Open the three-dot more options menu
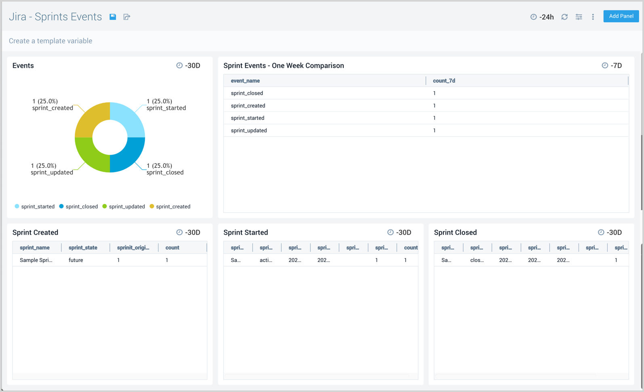The image size is (644, 392). tap(593, 17)
